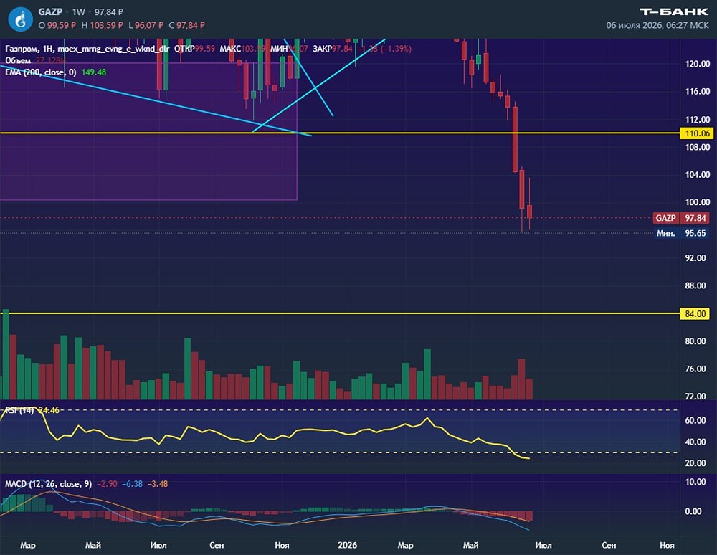Open the GAZP ticker symbol selector
The image size is (717, 555).
tap(50, 12)
